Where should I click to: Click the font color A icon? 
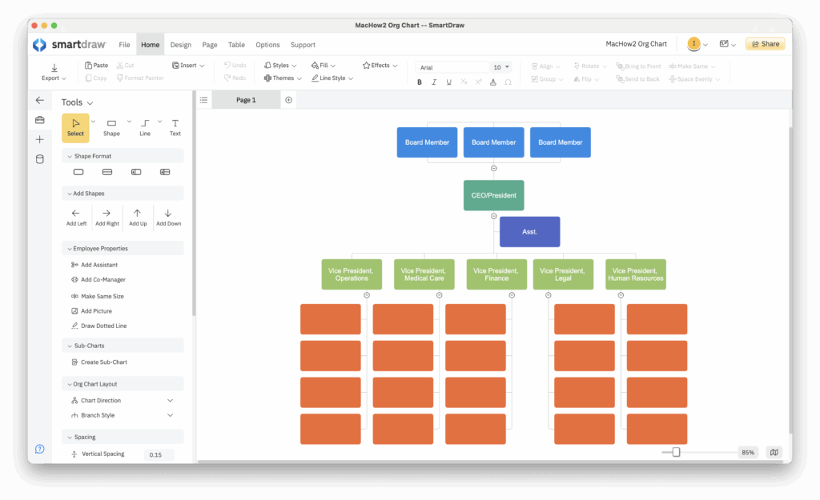tap(492, 82)
